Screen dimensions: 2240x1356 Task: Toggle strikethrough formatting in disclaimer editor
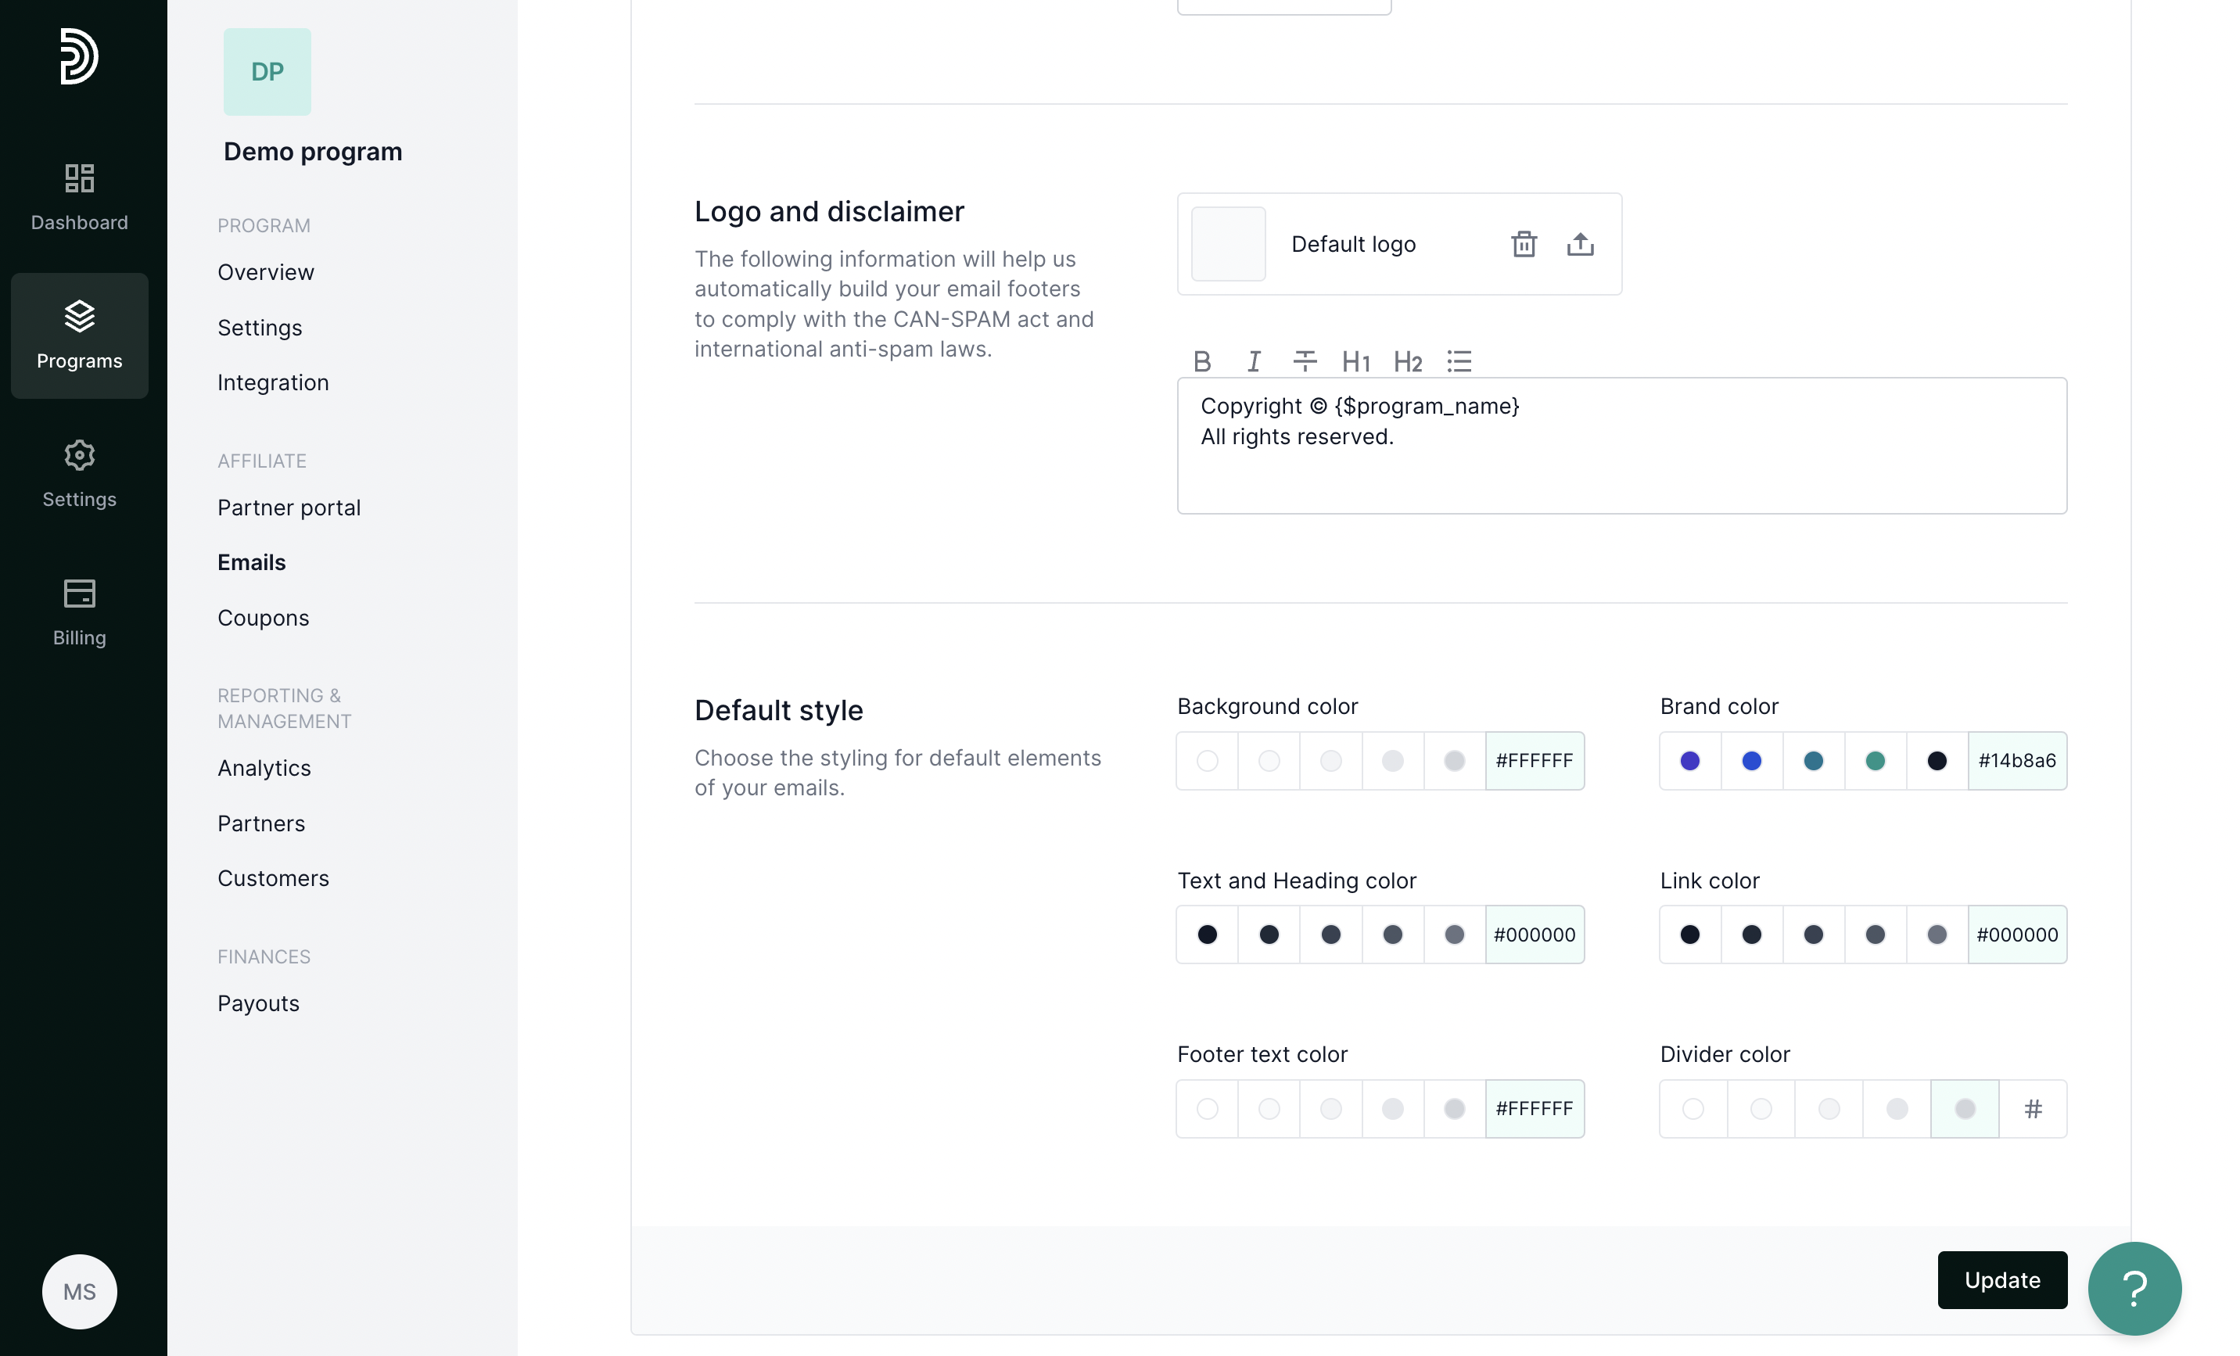(x=1305, y=361)
